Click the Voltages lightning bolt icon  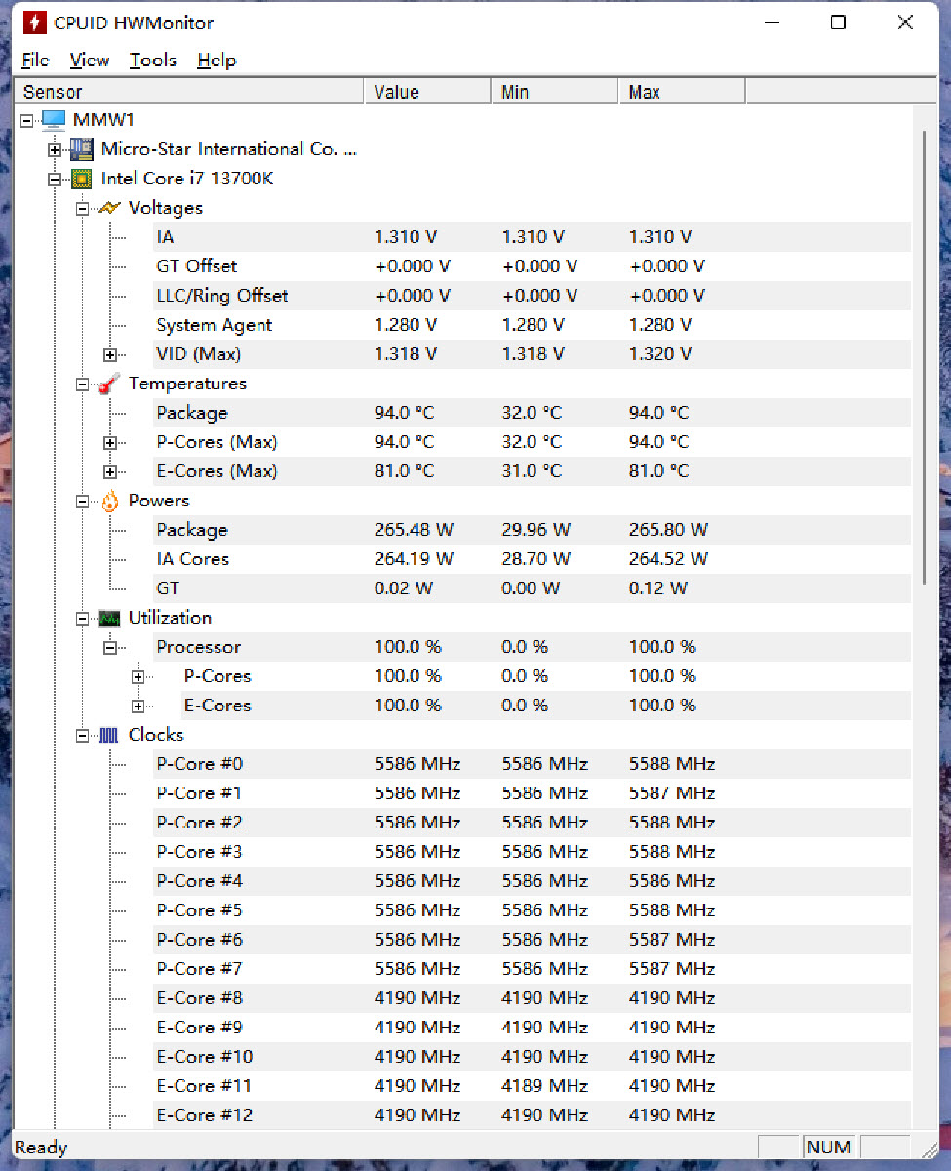point(110,208)
